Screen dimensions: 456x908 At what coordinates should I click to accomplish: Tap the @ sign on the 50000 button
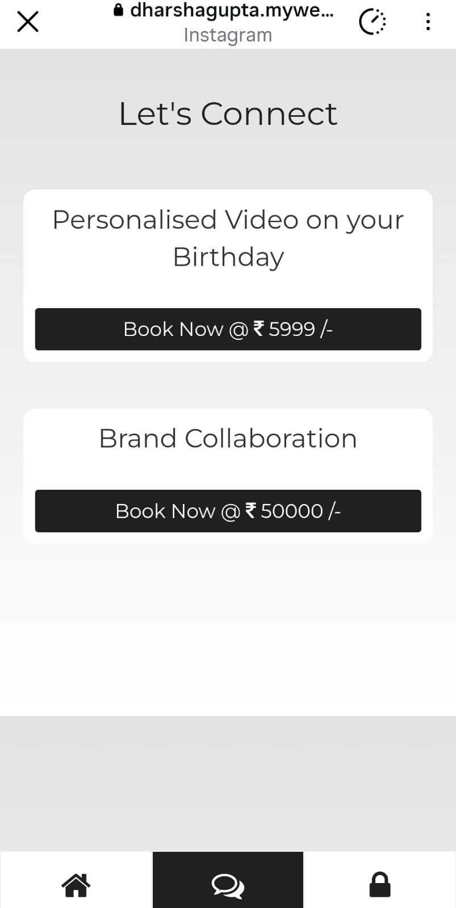point(231,512)
